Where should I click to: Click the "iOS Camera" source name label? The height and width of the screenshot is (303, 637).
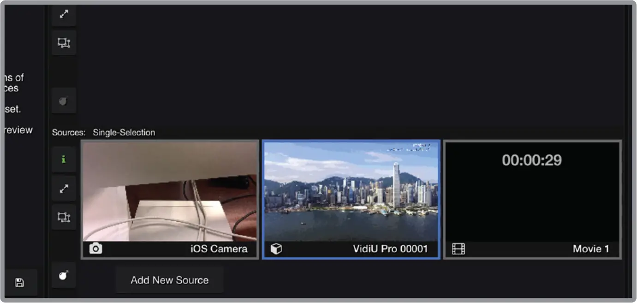click(219, 249)
